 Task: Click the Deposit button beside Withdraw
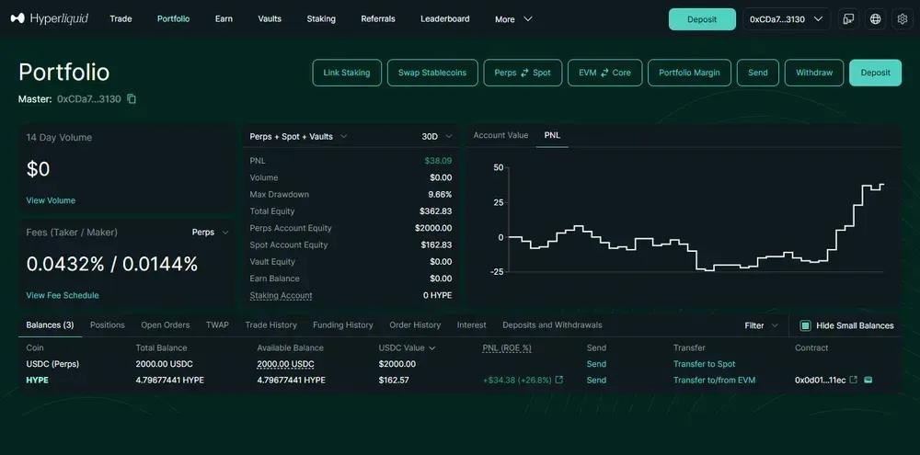pos(875,73)
